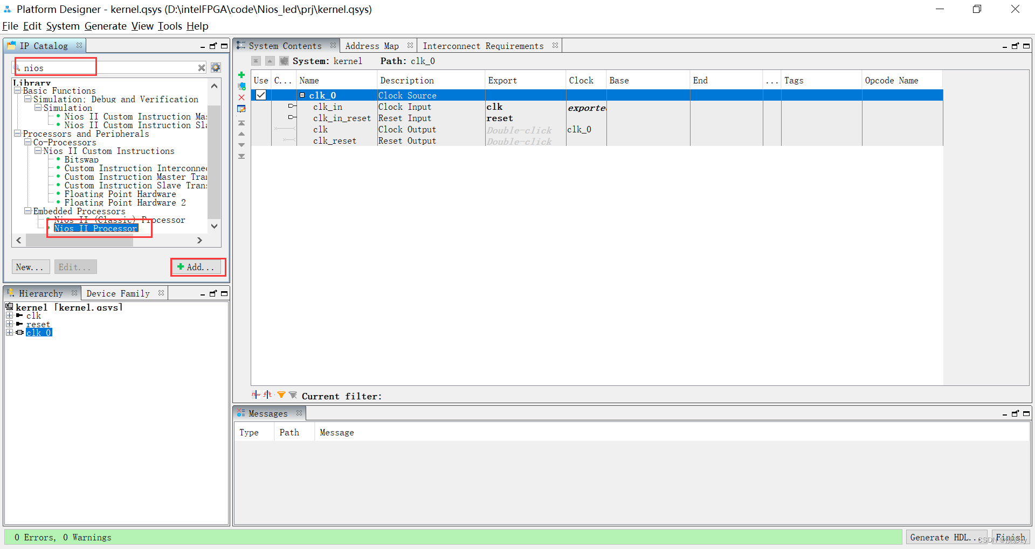Click the IP Catalog scroll down arrow
The height and width of the screenshot is (549, 1035).
[x=215, y=226]
